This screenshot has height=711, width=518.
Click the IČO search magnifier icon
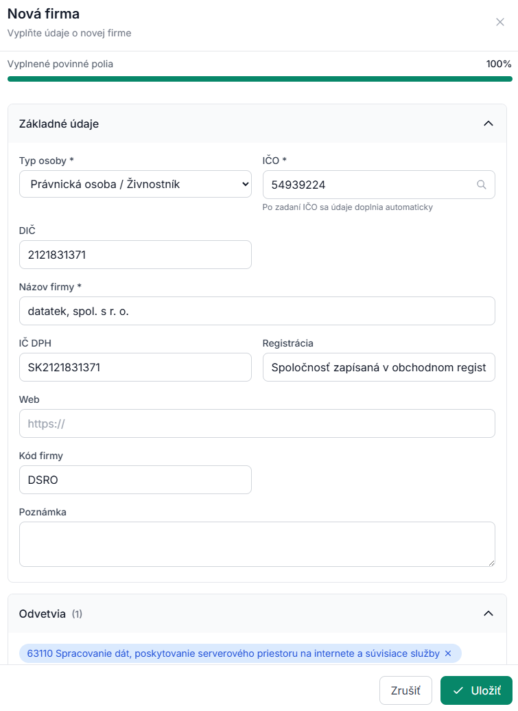click(481, 185)
